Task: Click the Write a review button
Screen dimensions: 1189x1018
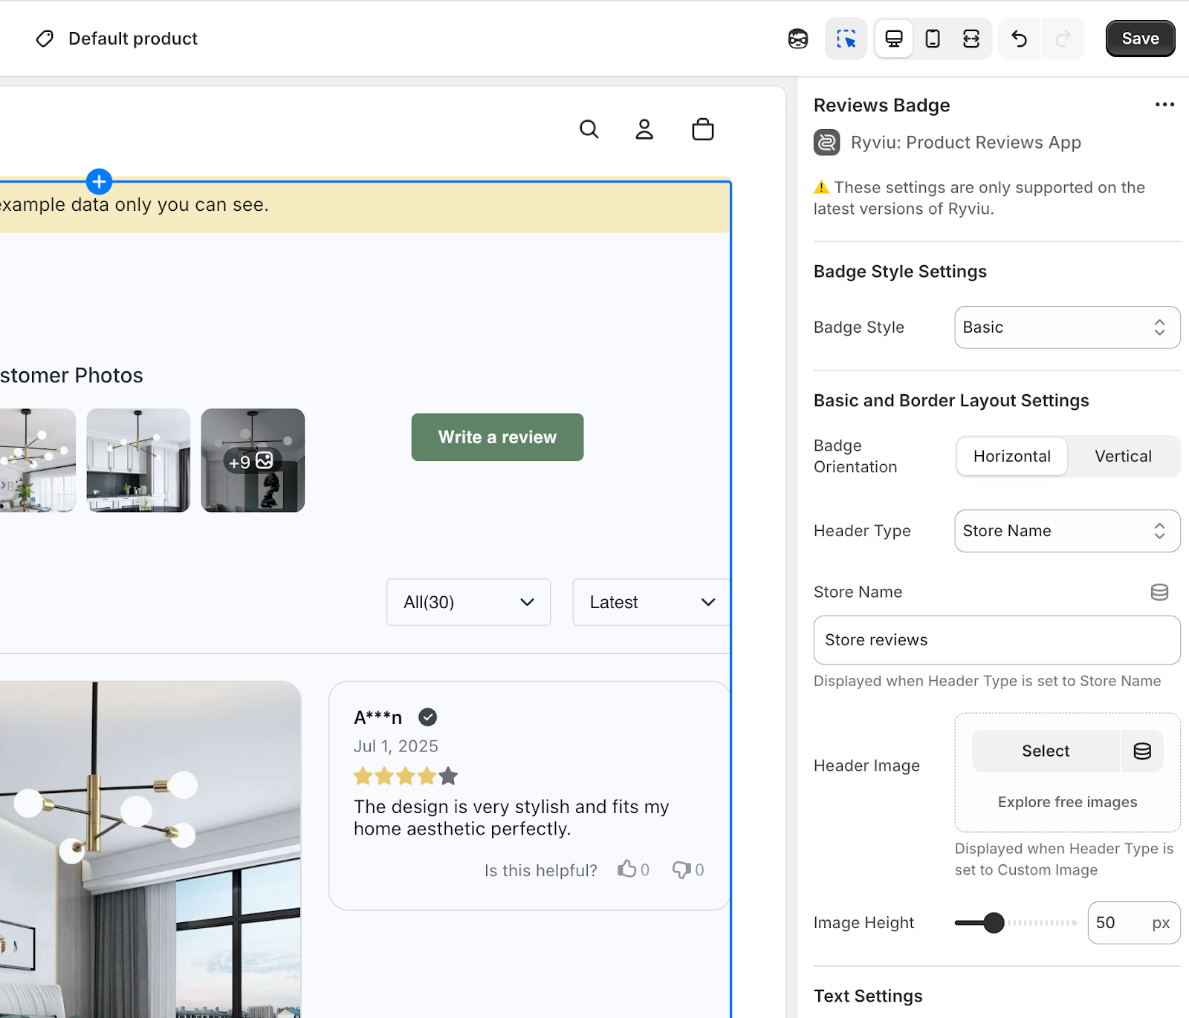Action: pos(497,437)
